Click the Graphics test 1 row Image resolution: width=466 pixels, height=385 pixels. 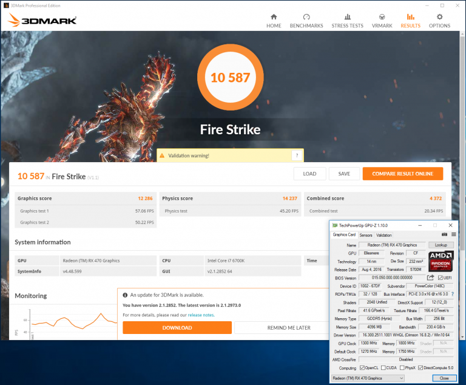[86, 211]
